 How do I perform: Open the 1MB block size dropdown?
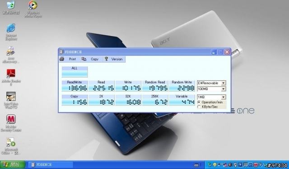(223, 97)
